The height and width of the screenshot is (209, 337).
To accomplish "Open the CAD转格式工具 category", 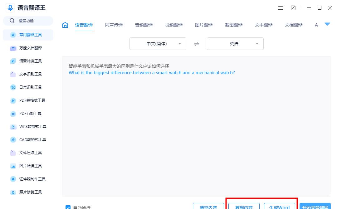I will pos(28,139).
